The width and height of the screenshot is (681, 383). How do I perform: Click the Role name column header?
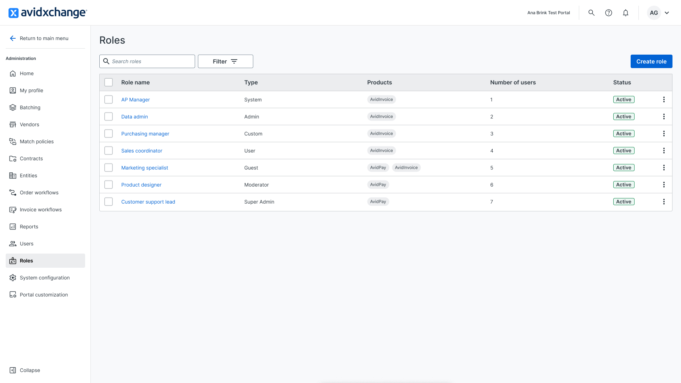tap(135, 82)
